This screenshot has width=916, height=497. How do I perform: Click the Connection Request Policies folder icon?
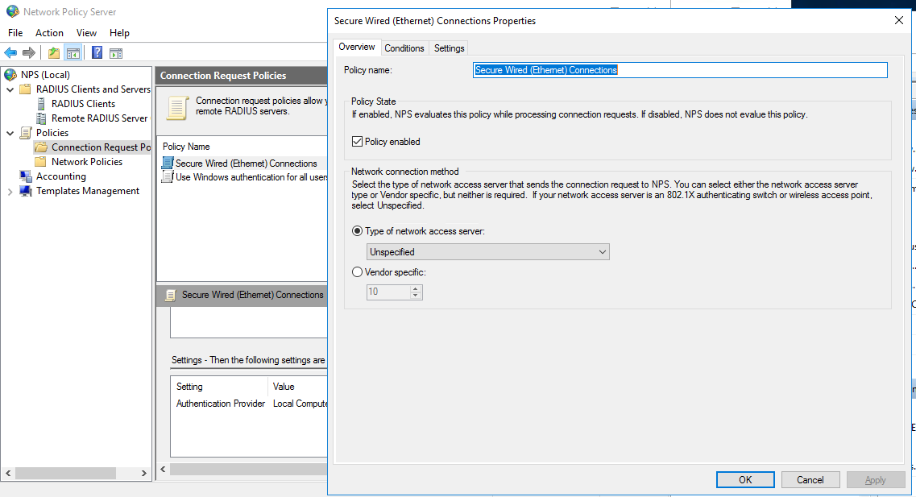click(41, 147)
